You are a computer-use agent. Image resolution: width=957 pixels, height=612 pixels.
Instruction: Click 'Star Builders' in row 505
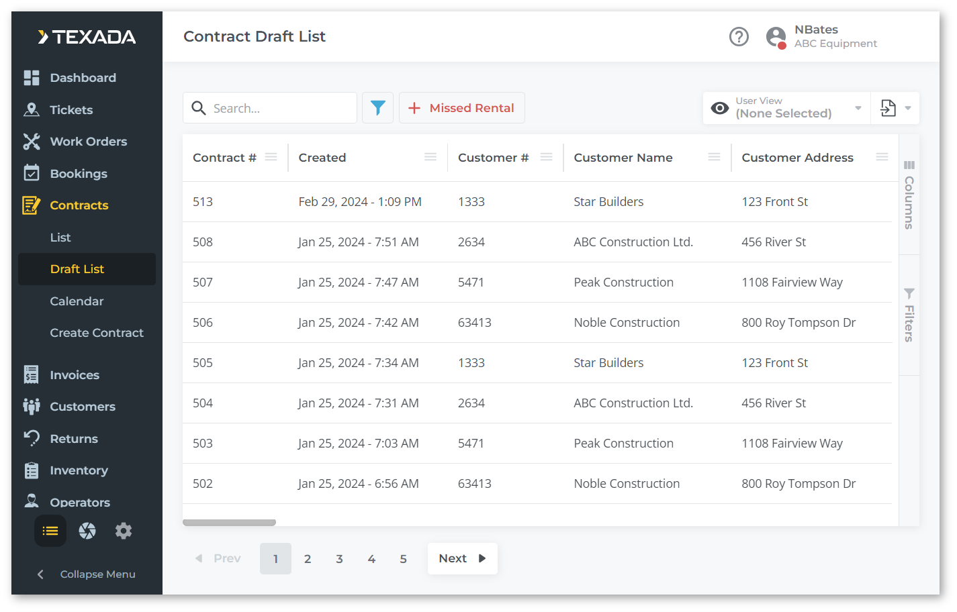point(608,362)
